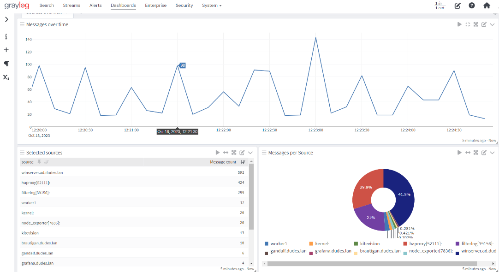Switch to the Alerts menu item
This screenshot has height=272, width=499.
click(95, 6)
